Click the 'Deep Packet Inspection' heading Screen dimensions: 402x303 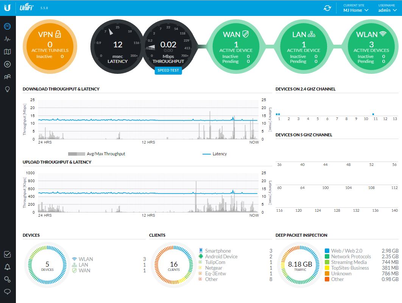point(301,235)
